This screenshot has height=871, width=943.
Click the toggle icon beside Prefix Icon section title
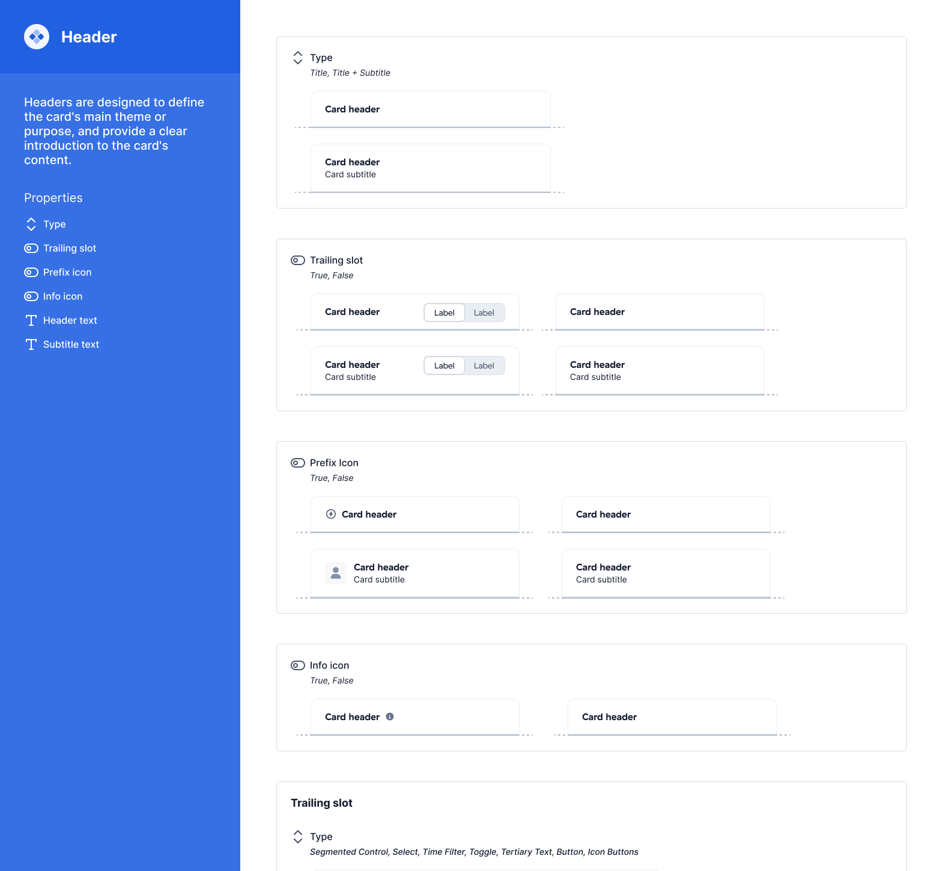(298, 463)
